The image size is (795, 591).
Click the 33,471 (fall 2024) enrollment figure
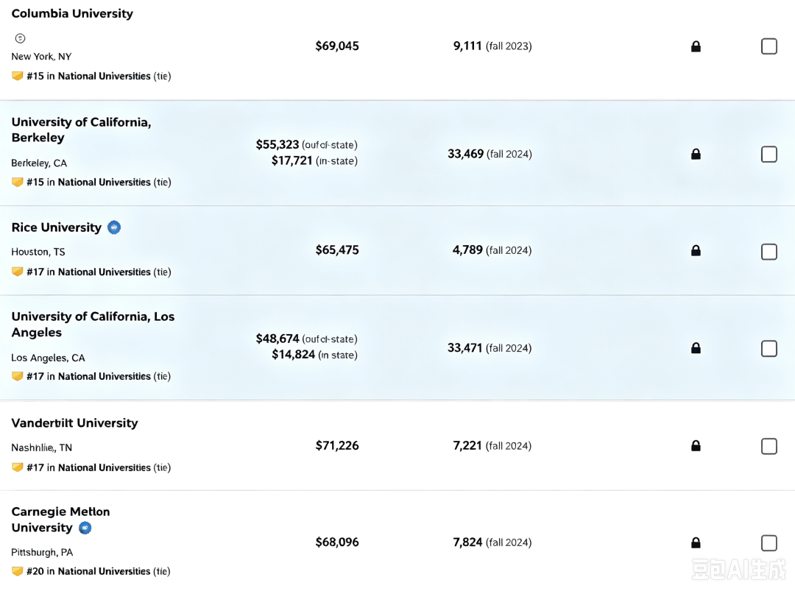[x=490, y=347]
